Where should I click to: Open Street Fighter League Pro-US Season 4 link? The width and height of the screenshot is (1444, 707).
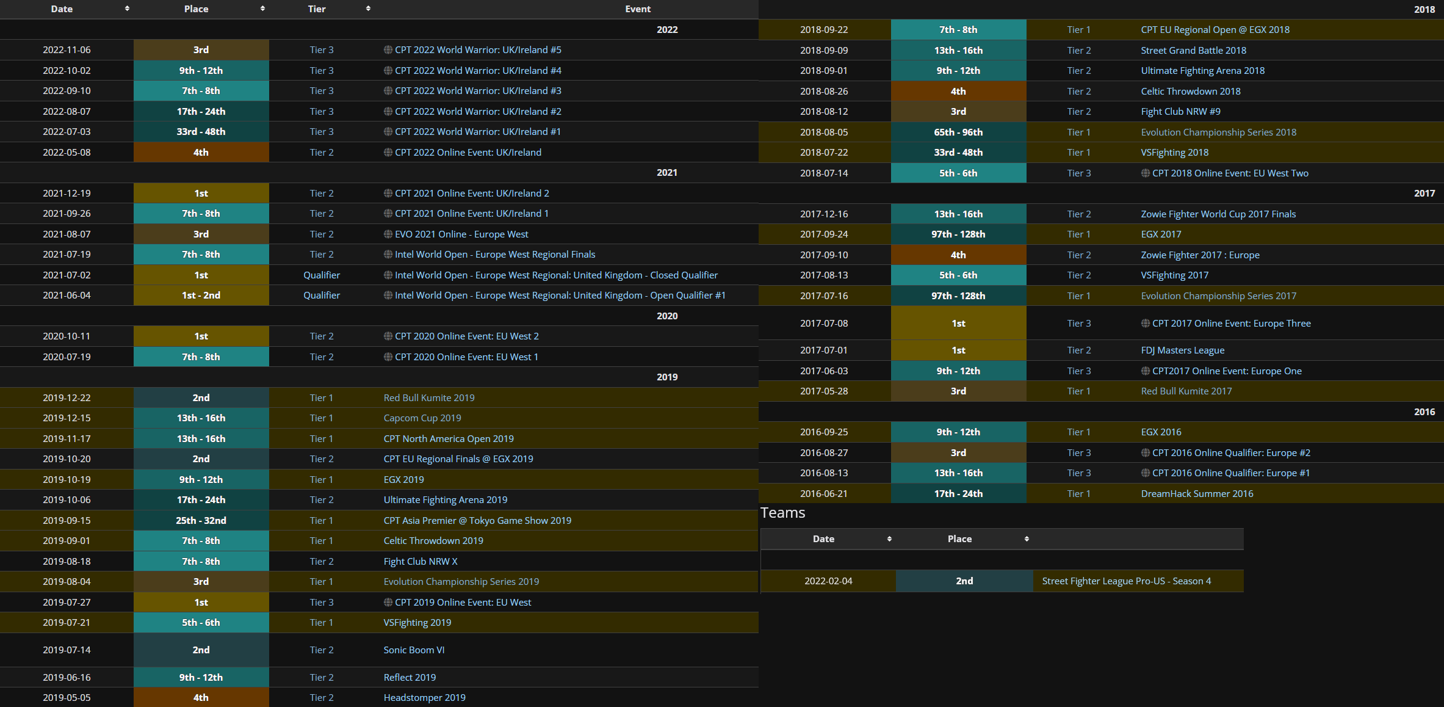1126,581
